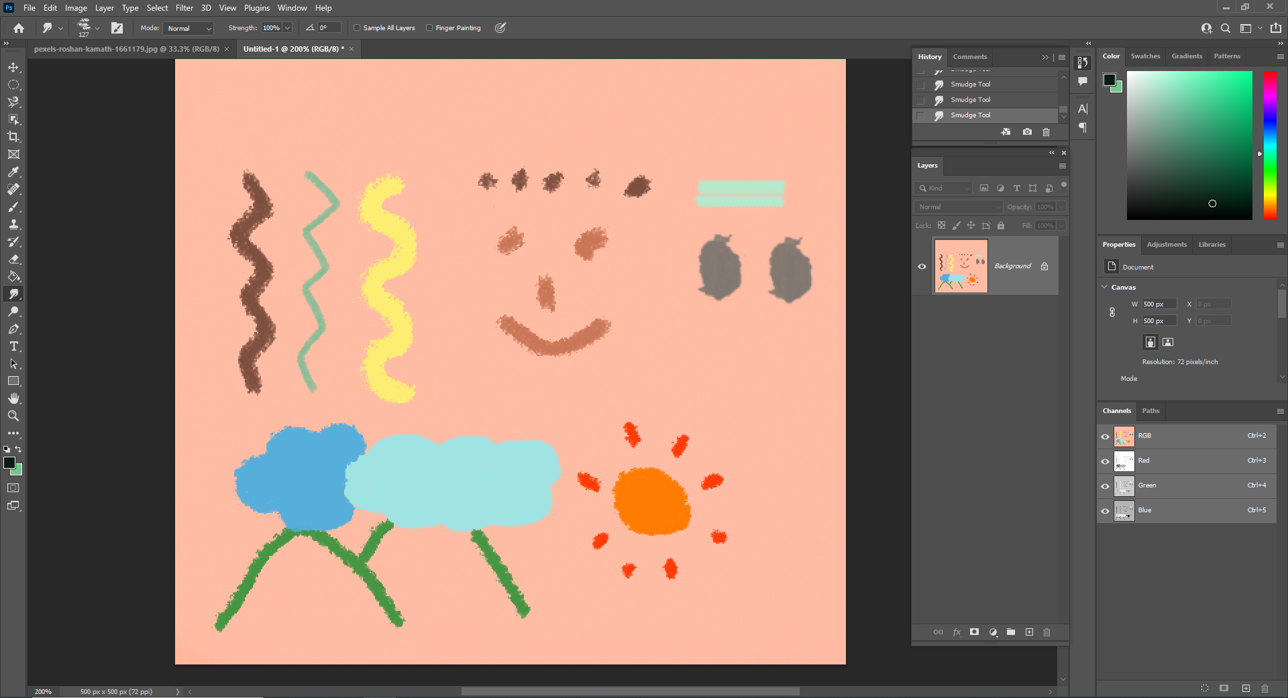The height and width of the screenshot is (698, 1288).
Task: Open the layer blend mode Normal dropdown
Action: (x=958, y=207)
